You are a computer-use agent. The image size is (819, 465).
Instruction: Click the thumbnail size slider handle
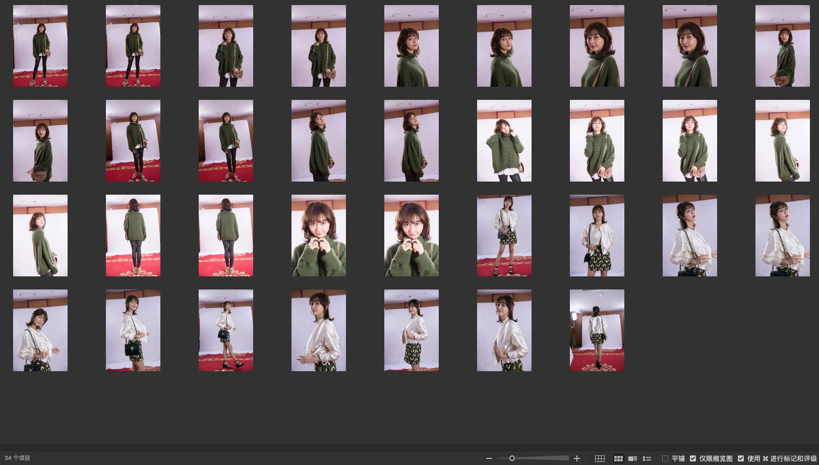click(512, 458)
